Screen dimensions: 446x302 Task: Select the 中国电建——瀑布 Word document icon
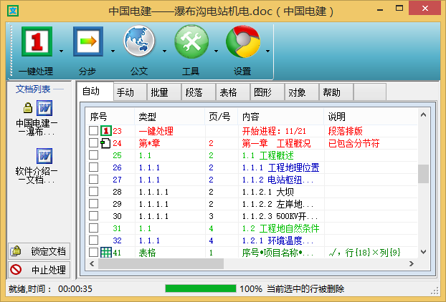coord(44,108)
